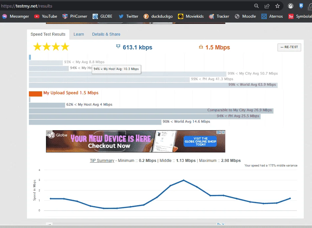Screen dimensions: 312x228
Task: Open the TiP Summary link
Action: click(102, 160)
